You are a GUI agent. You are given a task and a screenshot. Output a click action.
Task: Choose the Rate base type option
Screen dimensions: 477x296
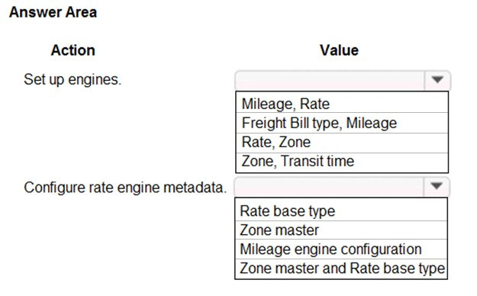(341, 211)
